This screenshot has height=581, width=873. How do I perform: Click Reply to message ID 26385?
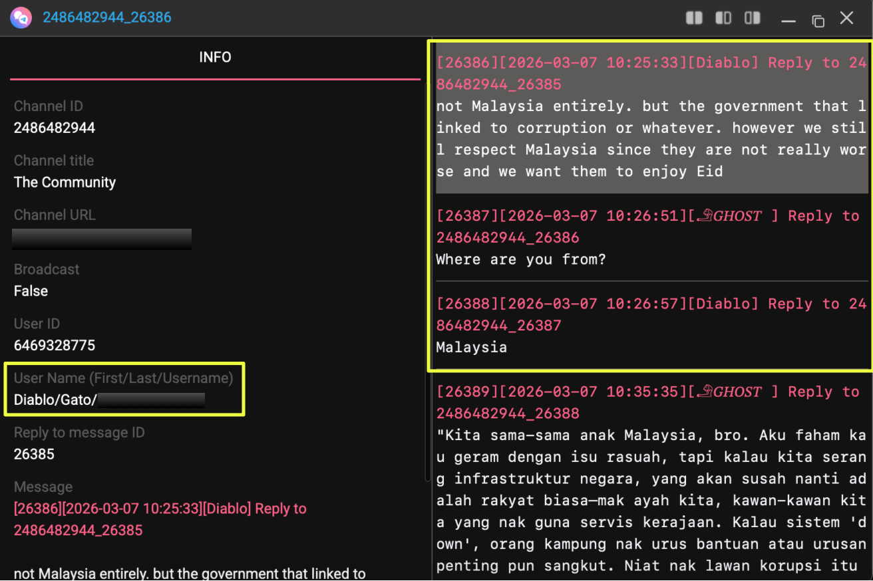(34, 455)
